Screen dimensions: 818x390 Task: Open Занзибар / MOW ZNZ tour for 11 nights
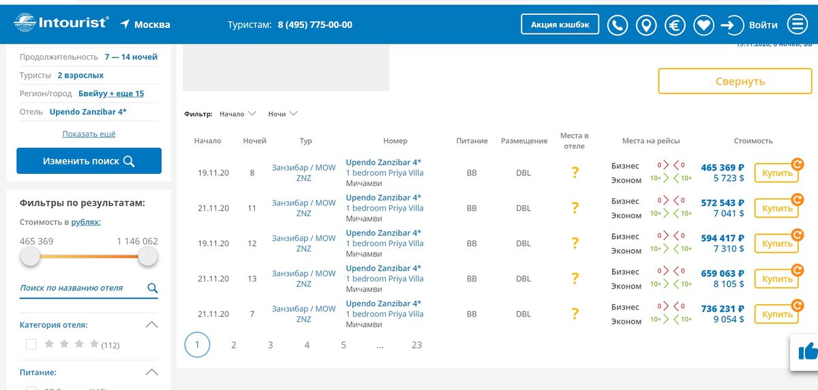pos(304,208)
